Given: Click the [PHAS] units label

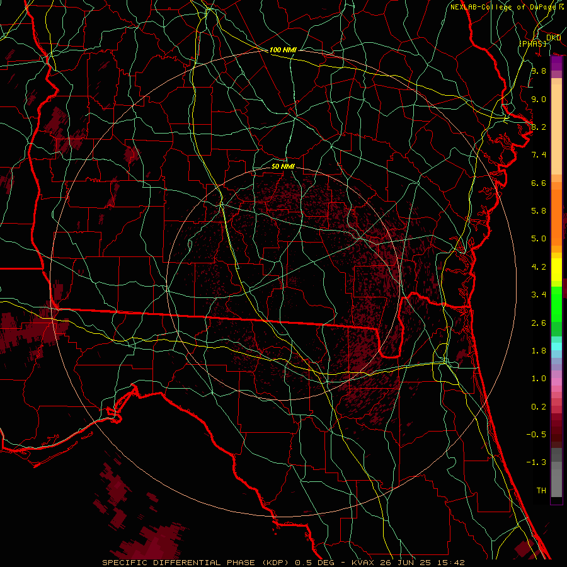Looking at the screenshot, I should (x=532, y=43).
